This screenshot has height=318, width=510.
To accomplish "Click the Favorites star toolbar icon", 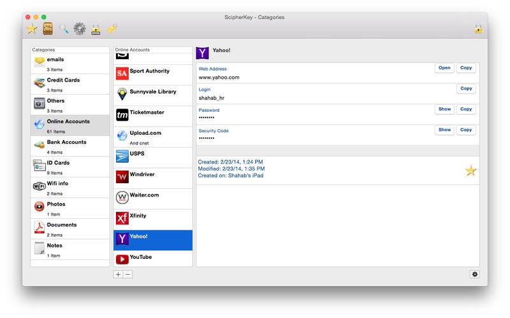I will pyautogui.click(x=32, y=29).
